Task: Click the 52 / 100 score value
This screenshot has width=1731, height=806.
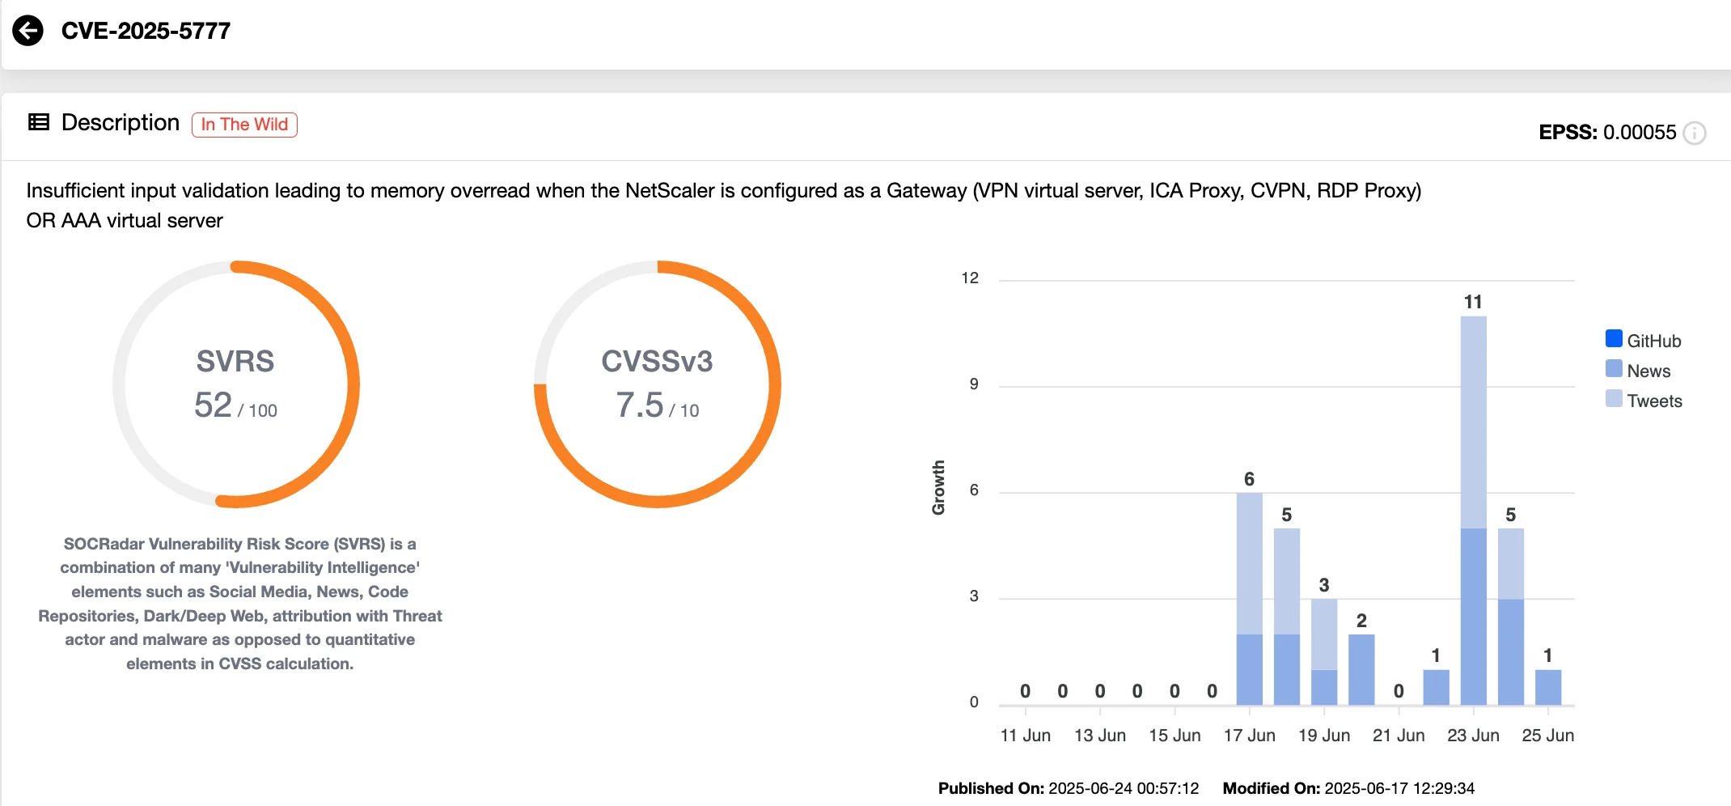Action: pyautogui.click(x=235, y=405)
